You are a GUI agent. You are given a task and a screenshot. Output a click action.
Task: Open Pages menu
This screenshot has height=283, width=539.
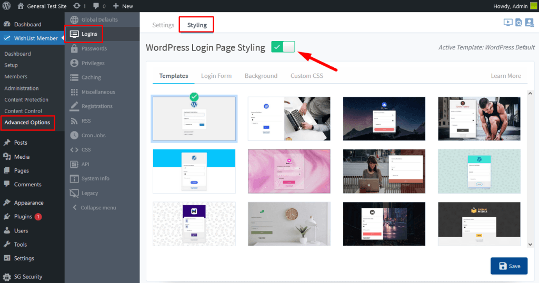coord(16,170)
